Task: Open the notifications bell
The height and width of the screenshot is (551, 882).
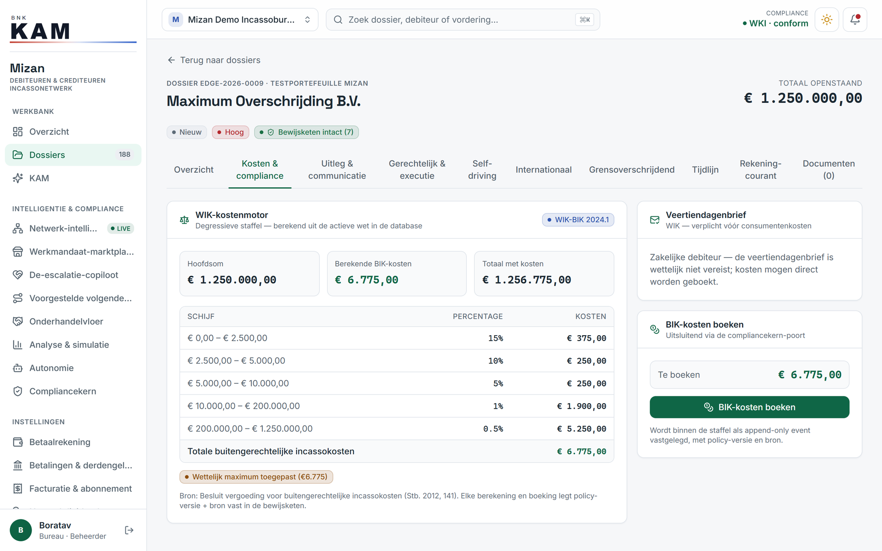Action: coord(855,20)
